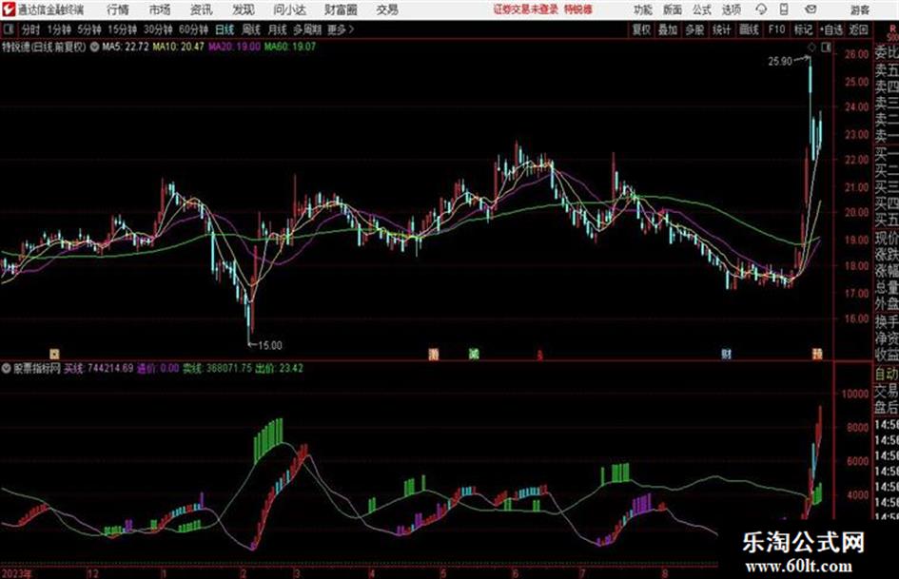Add stock via the 自选 button

click(831, 29)
